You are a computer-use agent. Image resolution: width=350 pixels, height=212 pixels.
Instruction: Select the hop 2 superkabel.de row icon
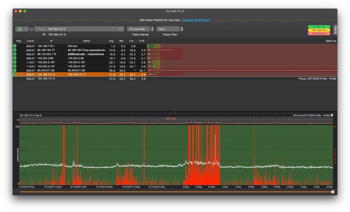tap(15, 50)
